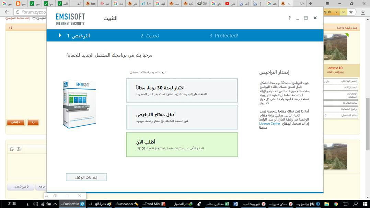Go back in the browser
This screenshot has height=208, width=370.
(x=7, y=12)
